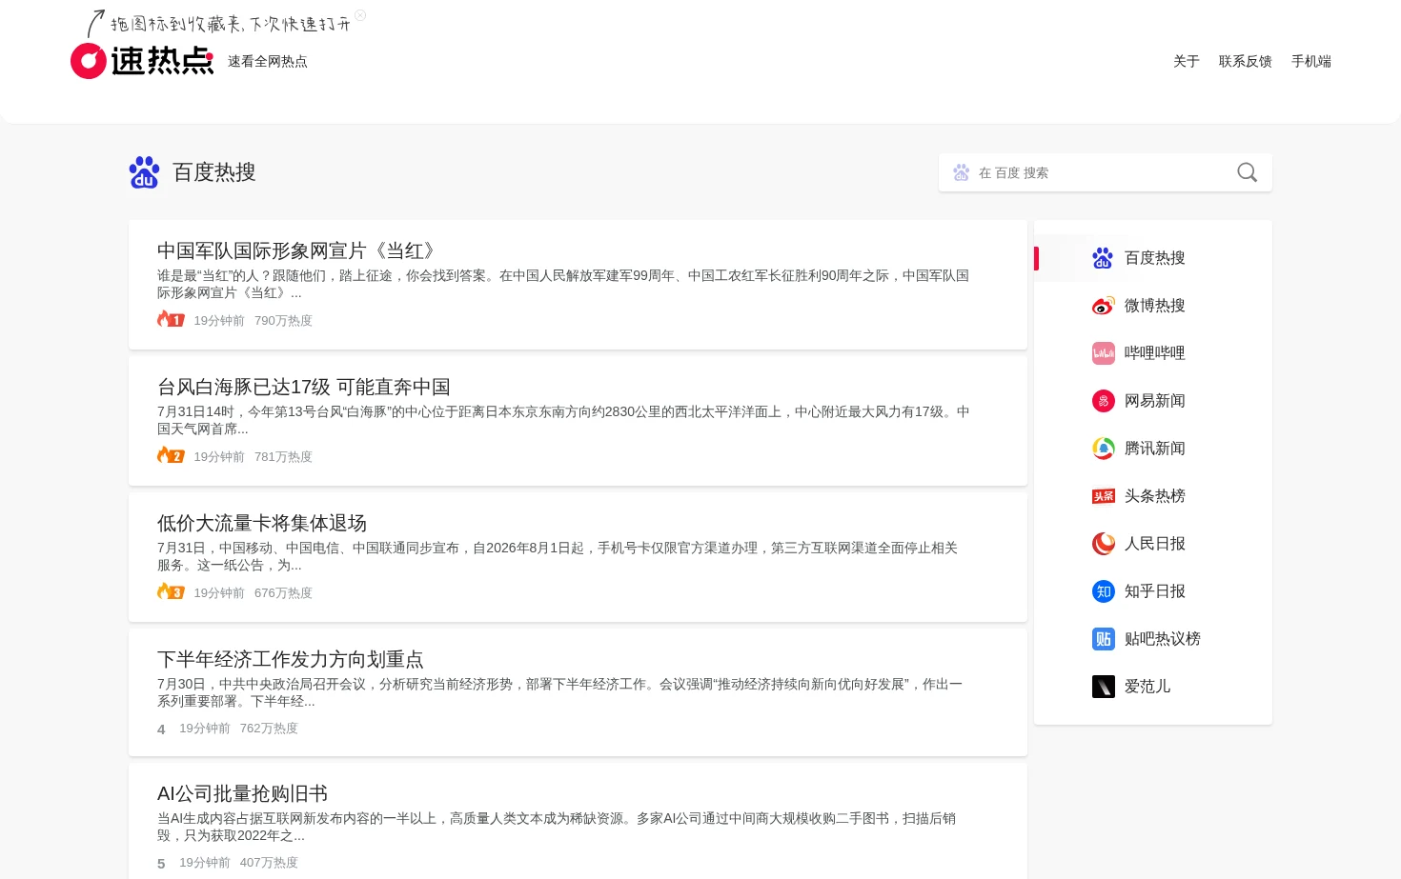Click the magnifier search icon

1247,172
